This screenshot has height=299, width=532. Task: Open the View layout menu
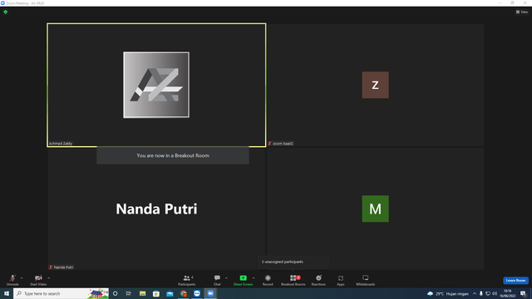pos(522,12)
